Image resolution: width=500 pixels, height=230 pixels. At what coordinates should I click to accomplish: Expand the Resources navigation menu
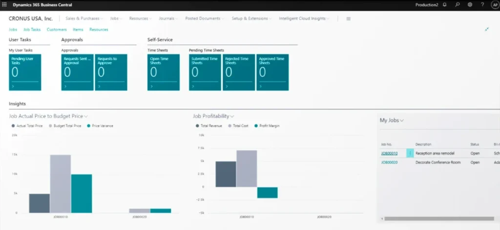pos(140,19)
